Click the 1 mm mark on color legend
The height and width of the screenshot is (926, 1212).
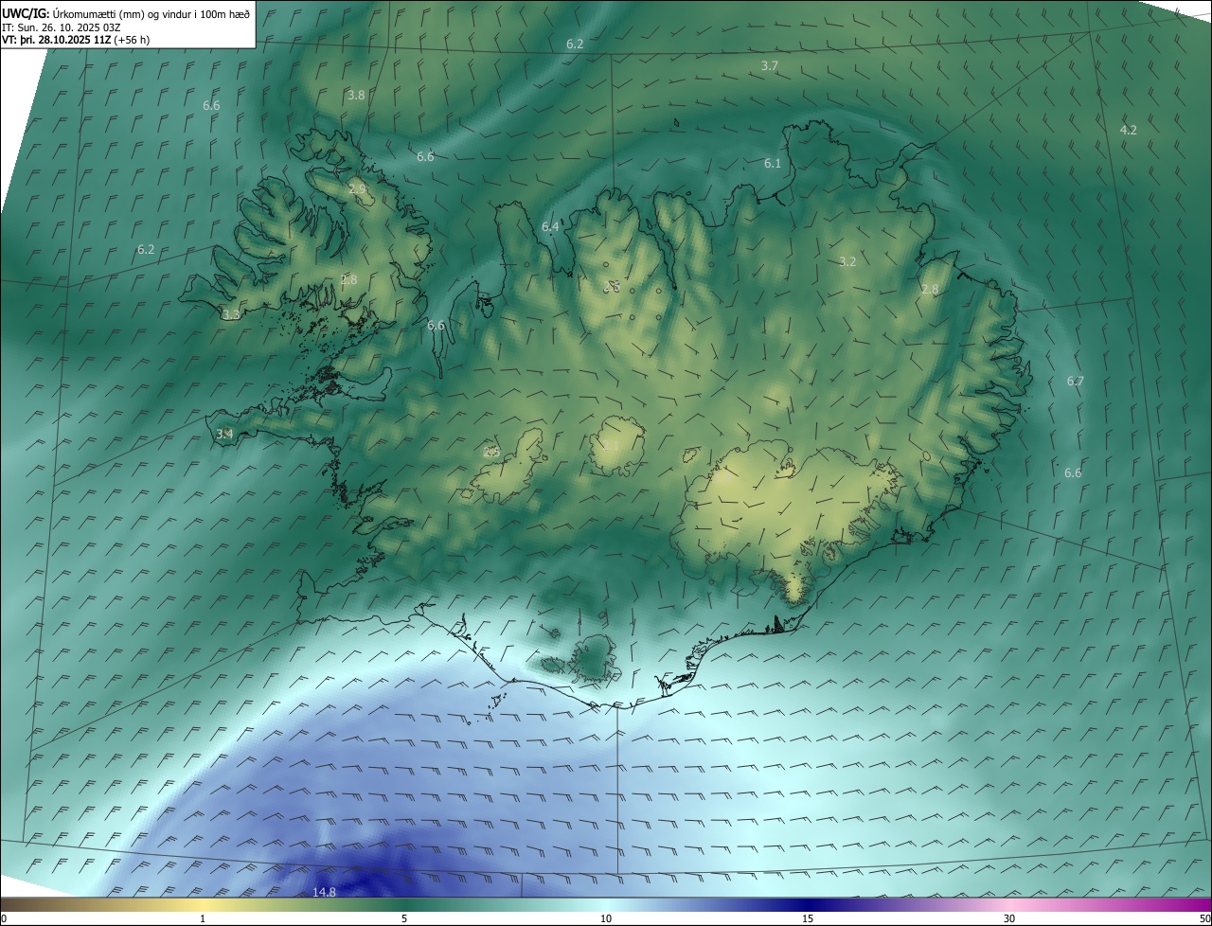[x=203, y=918]
